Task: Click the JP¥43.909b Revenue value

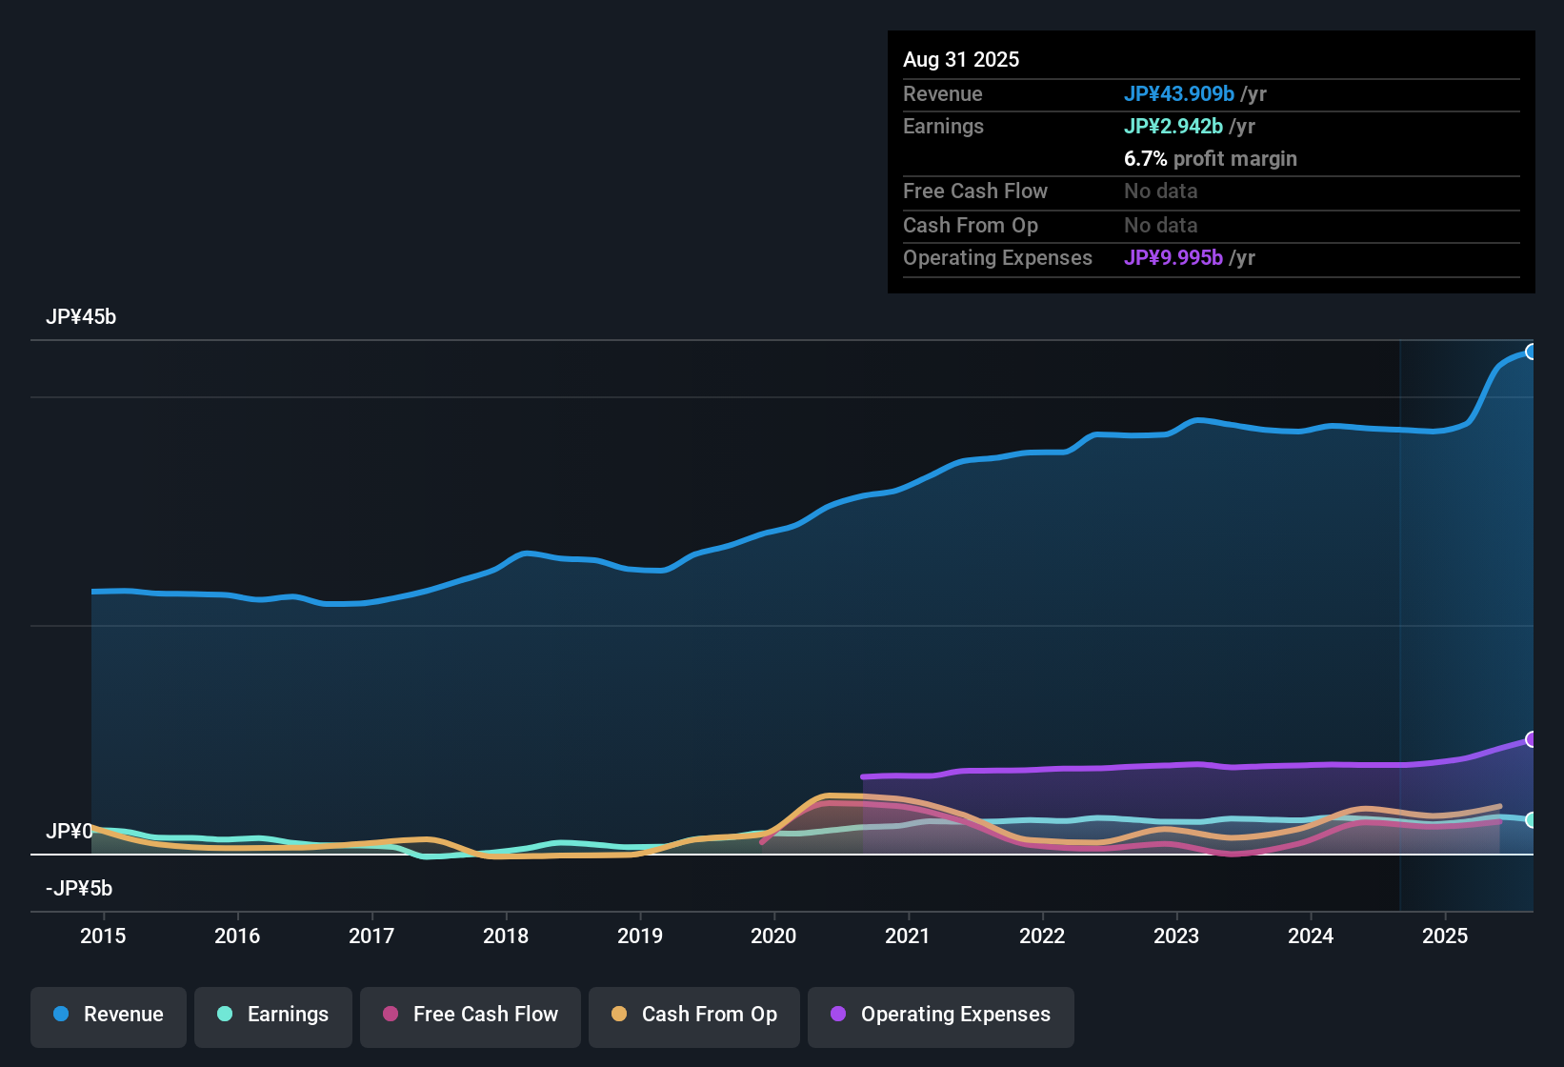Action: (1179, 93)
